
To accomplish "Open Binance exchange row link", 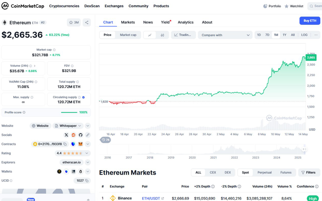I will click(121, 198).
